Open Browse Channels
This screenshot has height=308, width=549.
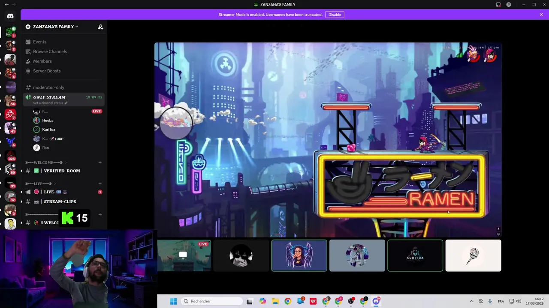63,51
